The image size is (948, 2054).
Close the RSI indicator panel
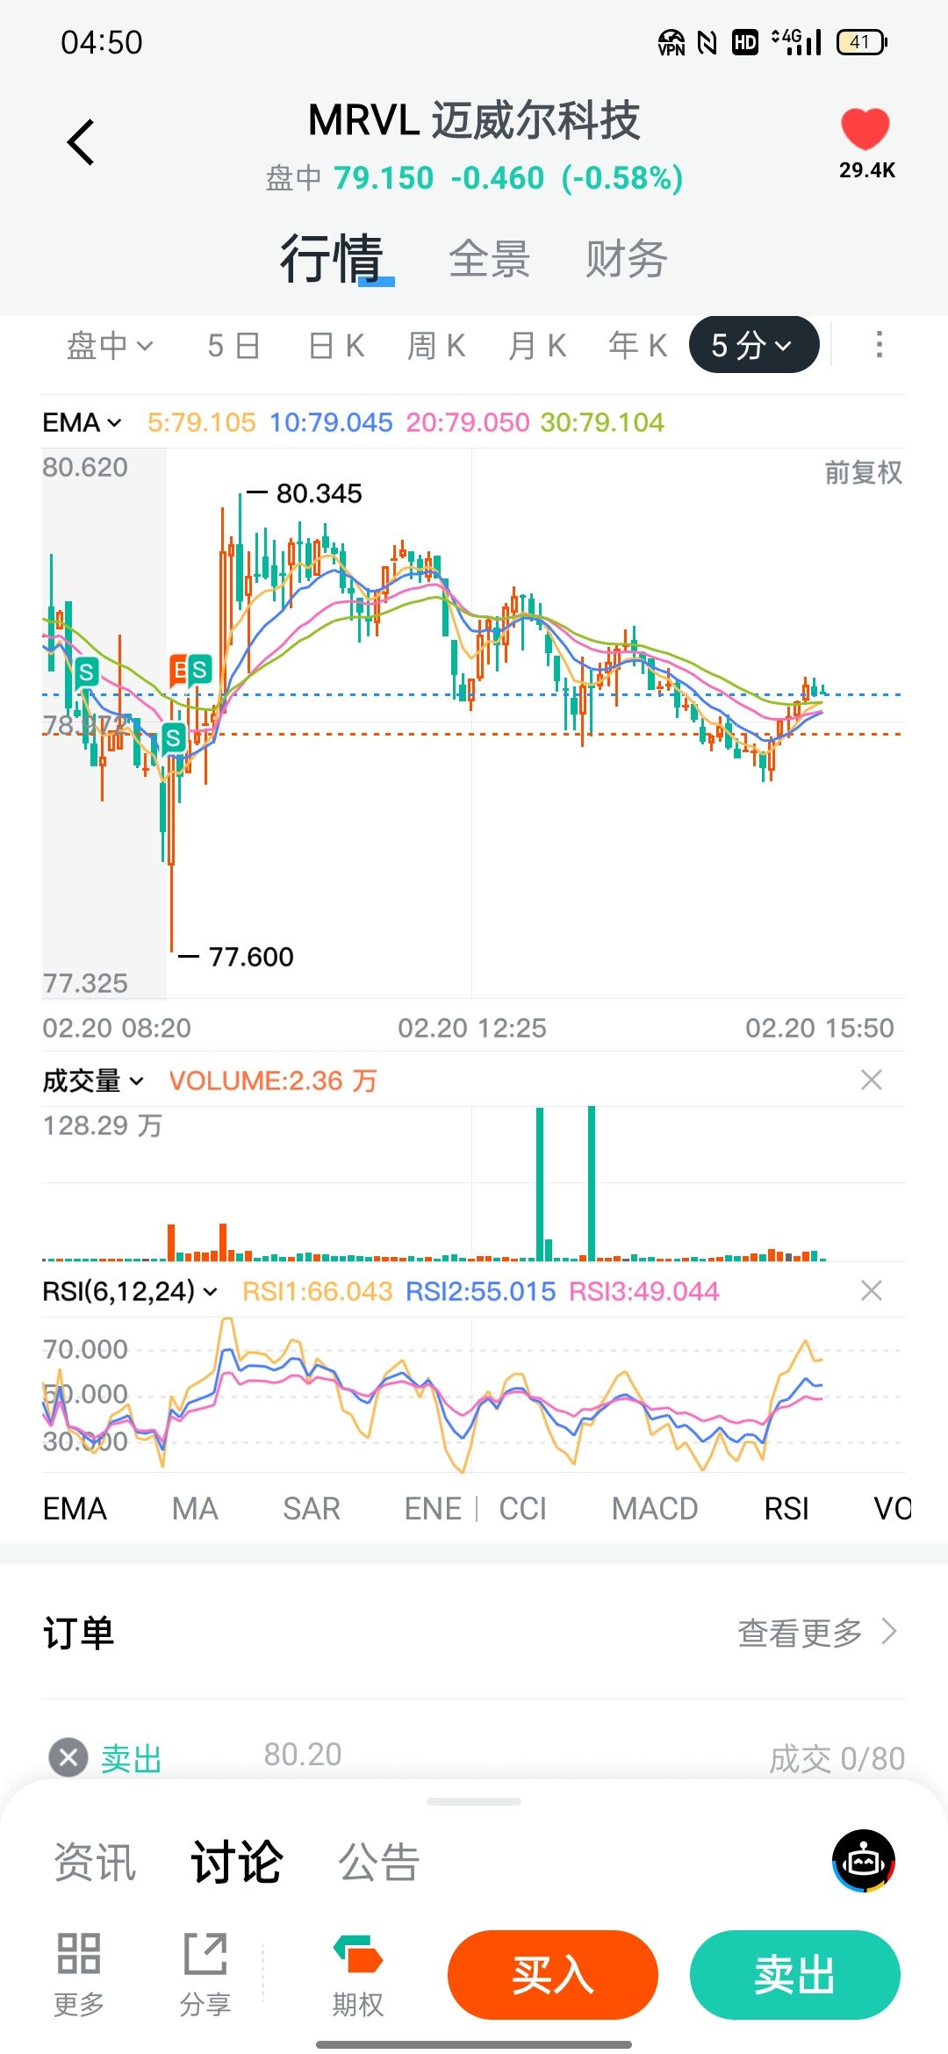coord(871,1290)
